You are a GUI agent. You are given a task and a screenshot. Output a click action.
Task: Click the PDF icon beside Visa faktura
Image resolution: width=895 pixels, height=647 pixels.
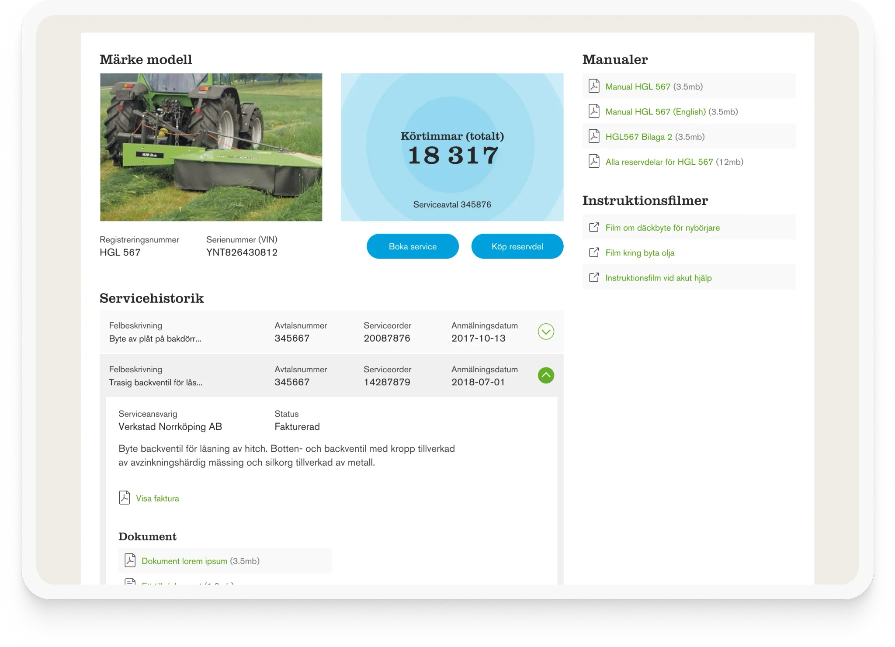(x=124, y=498)
